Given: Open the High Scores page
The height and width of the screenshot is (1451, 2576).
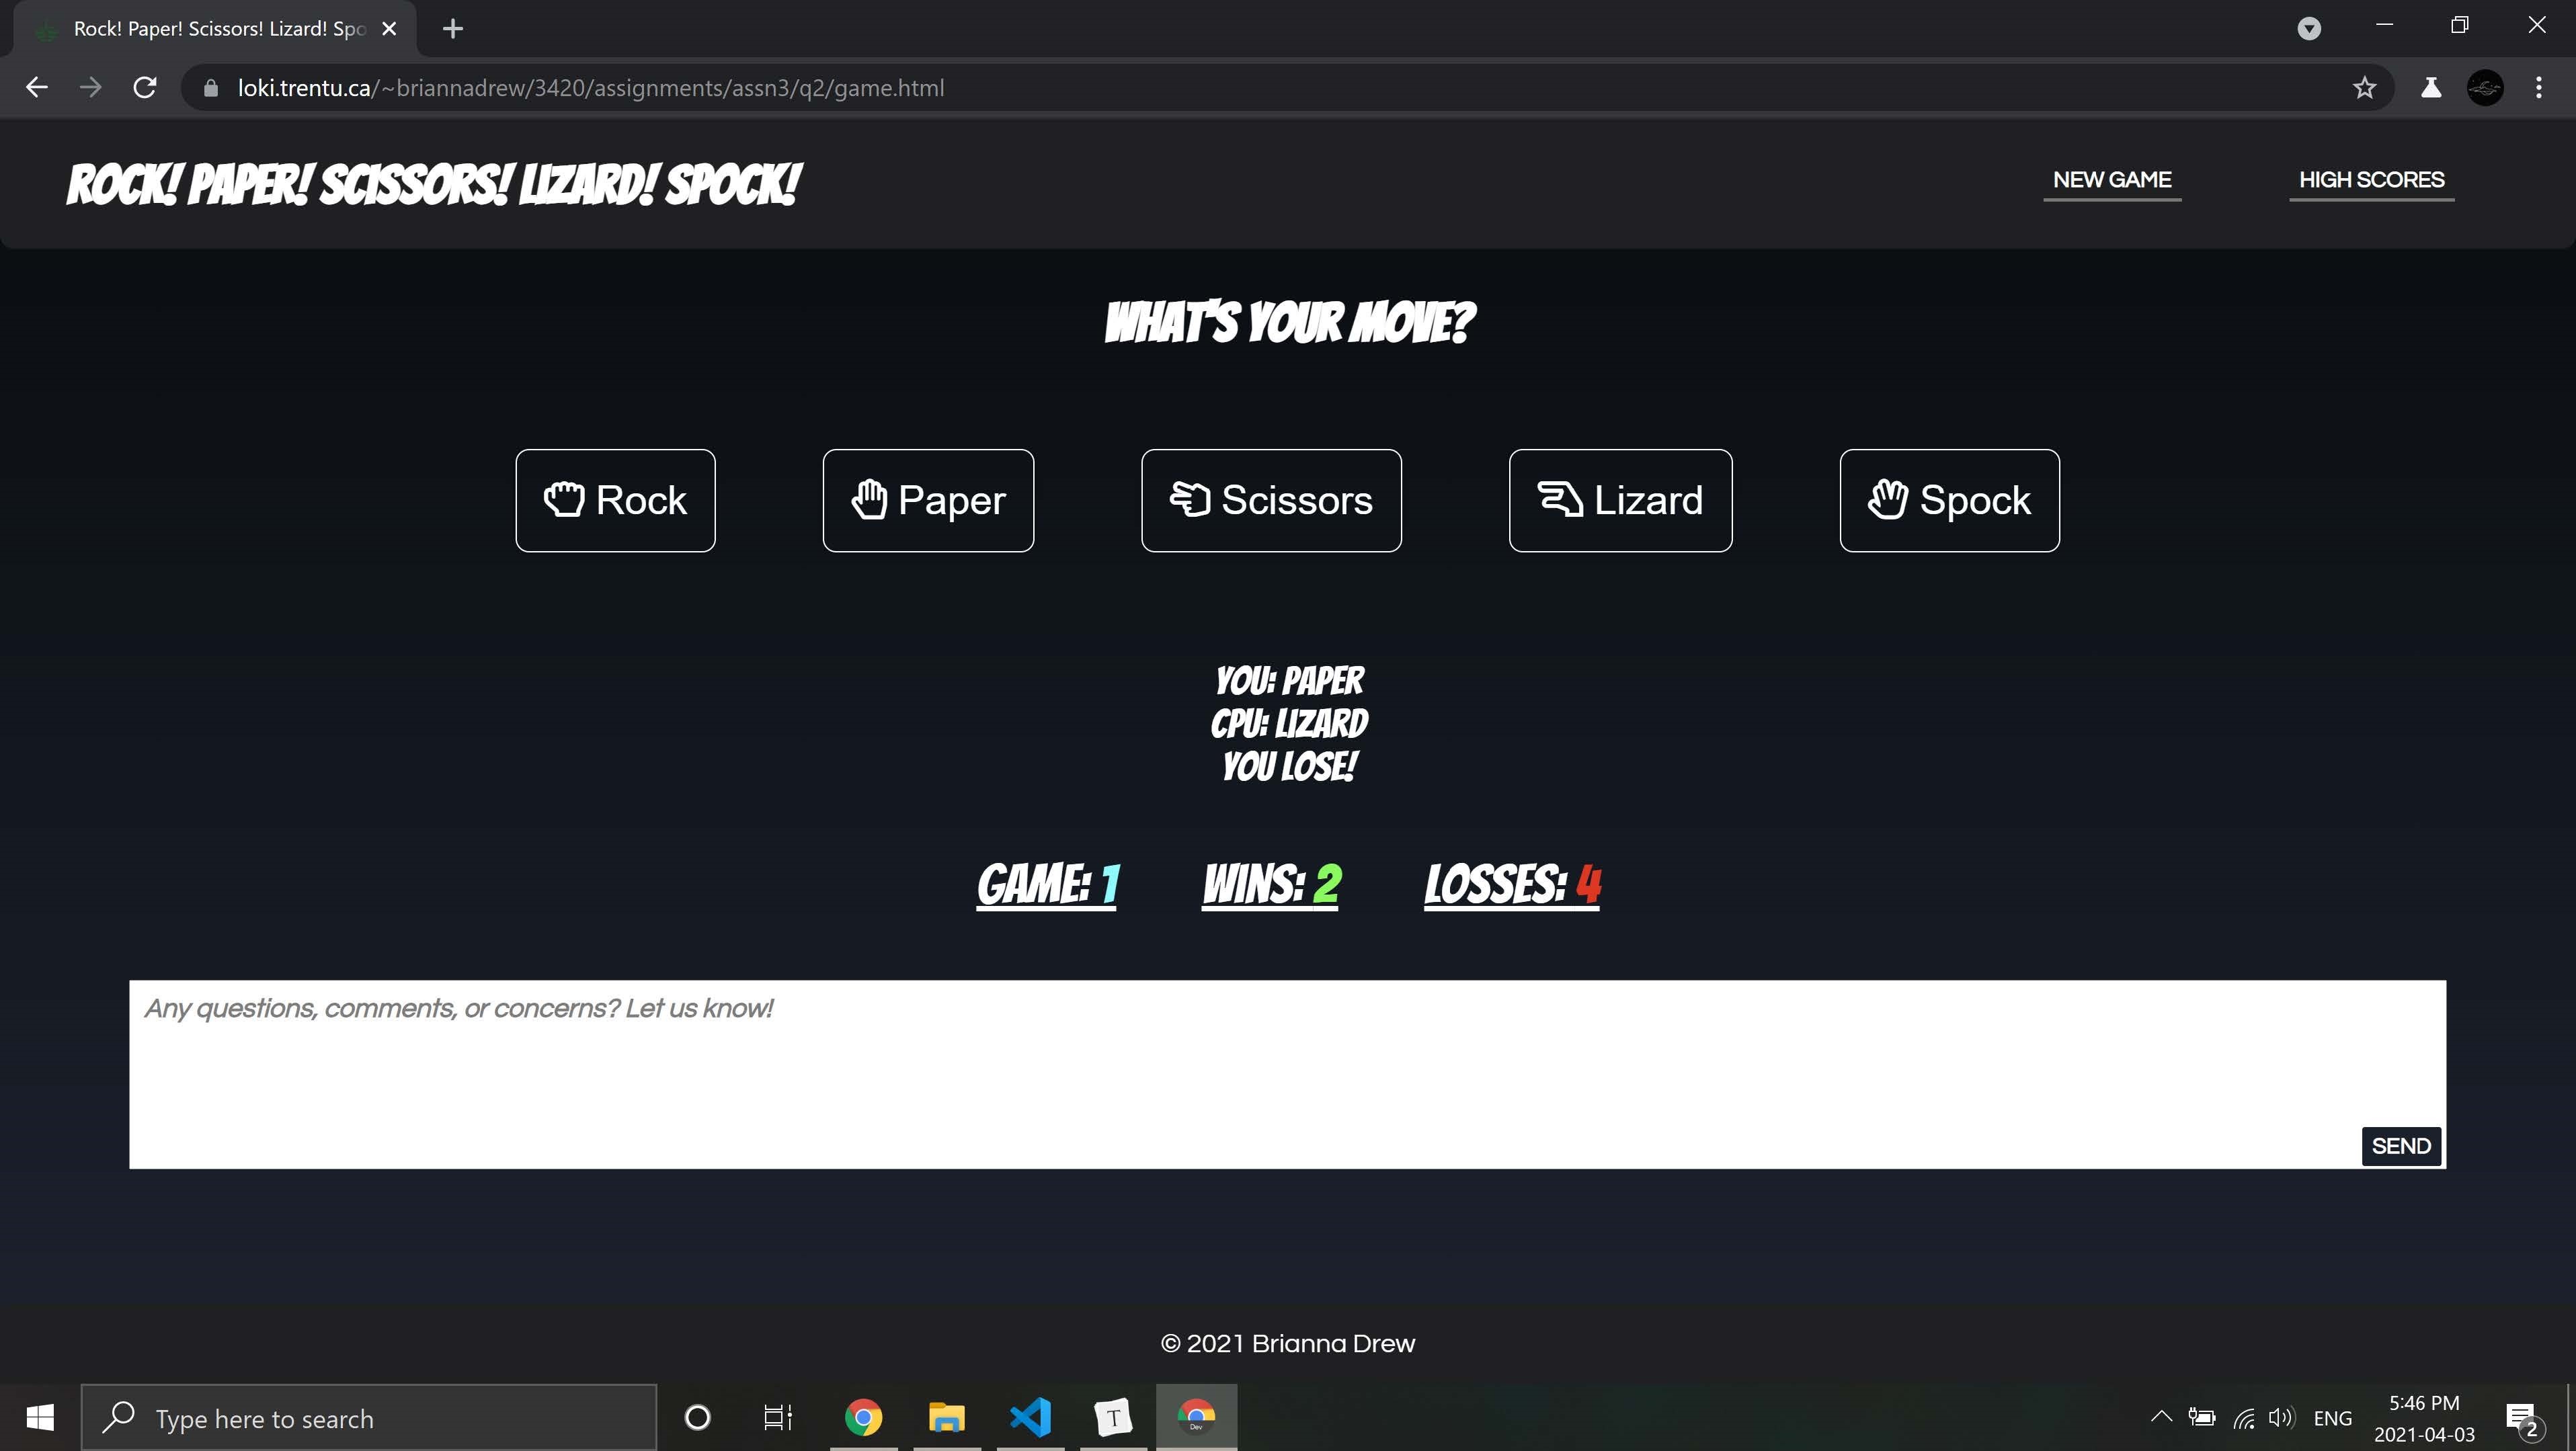Looking at the screenshot, I should pos(2371,180).
